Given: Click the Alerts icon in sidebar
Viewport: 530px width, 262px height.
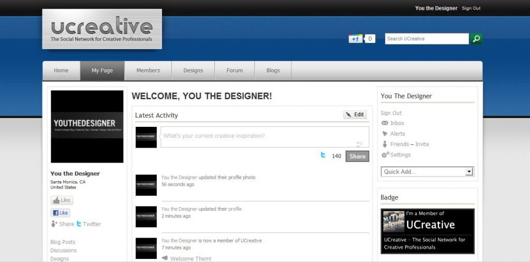Looking at the screenshot, I should [385, 134].
